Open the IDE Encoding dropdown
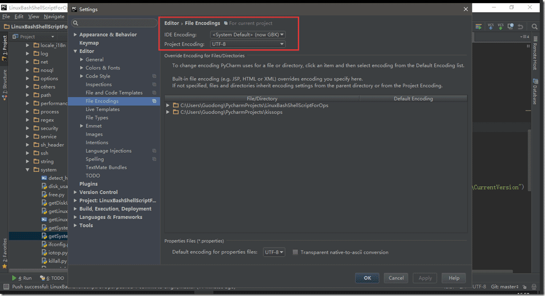 248,34
